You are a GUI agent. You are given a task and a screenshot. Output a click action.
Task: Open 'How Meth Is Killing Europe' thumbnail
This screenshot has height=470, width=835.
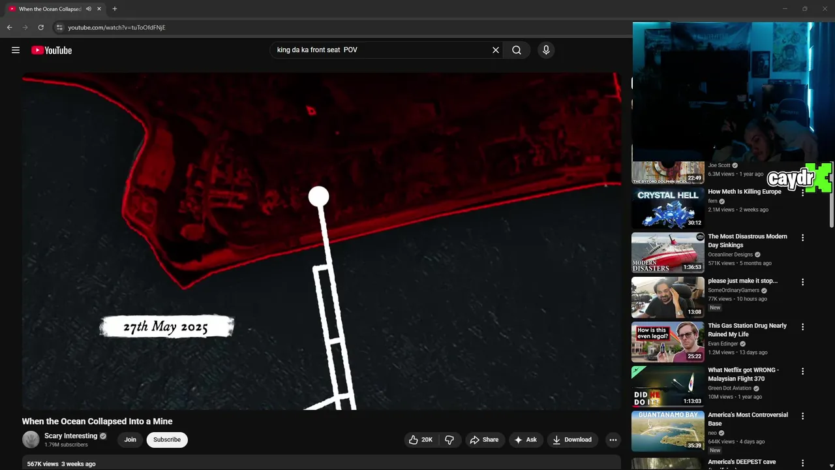(668, 208)
